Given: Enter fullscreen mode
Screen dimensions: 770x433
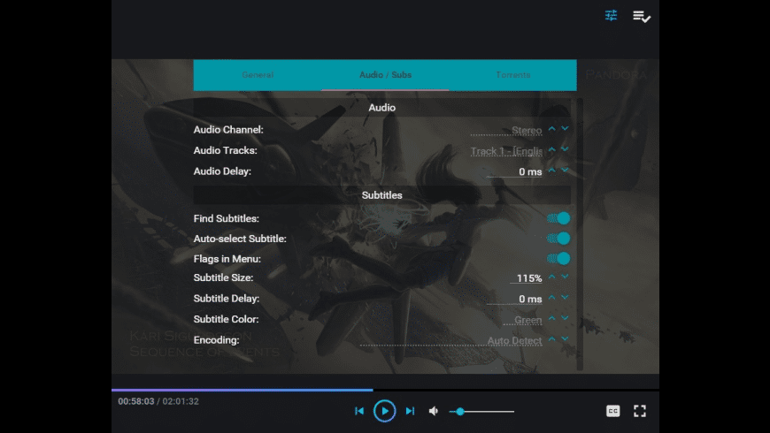Looking at the screenshot, I should point(639,411).
